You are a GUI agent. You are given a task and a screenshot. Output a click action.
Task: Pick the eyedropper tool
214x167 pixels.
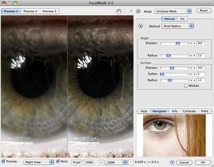(130, 11)
